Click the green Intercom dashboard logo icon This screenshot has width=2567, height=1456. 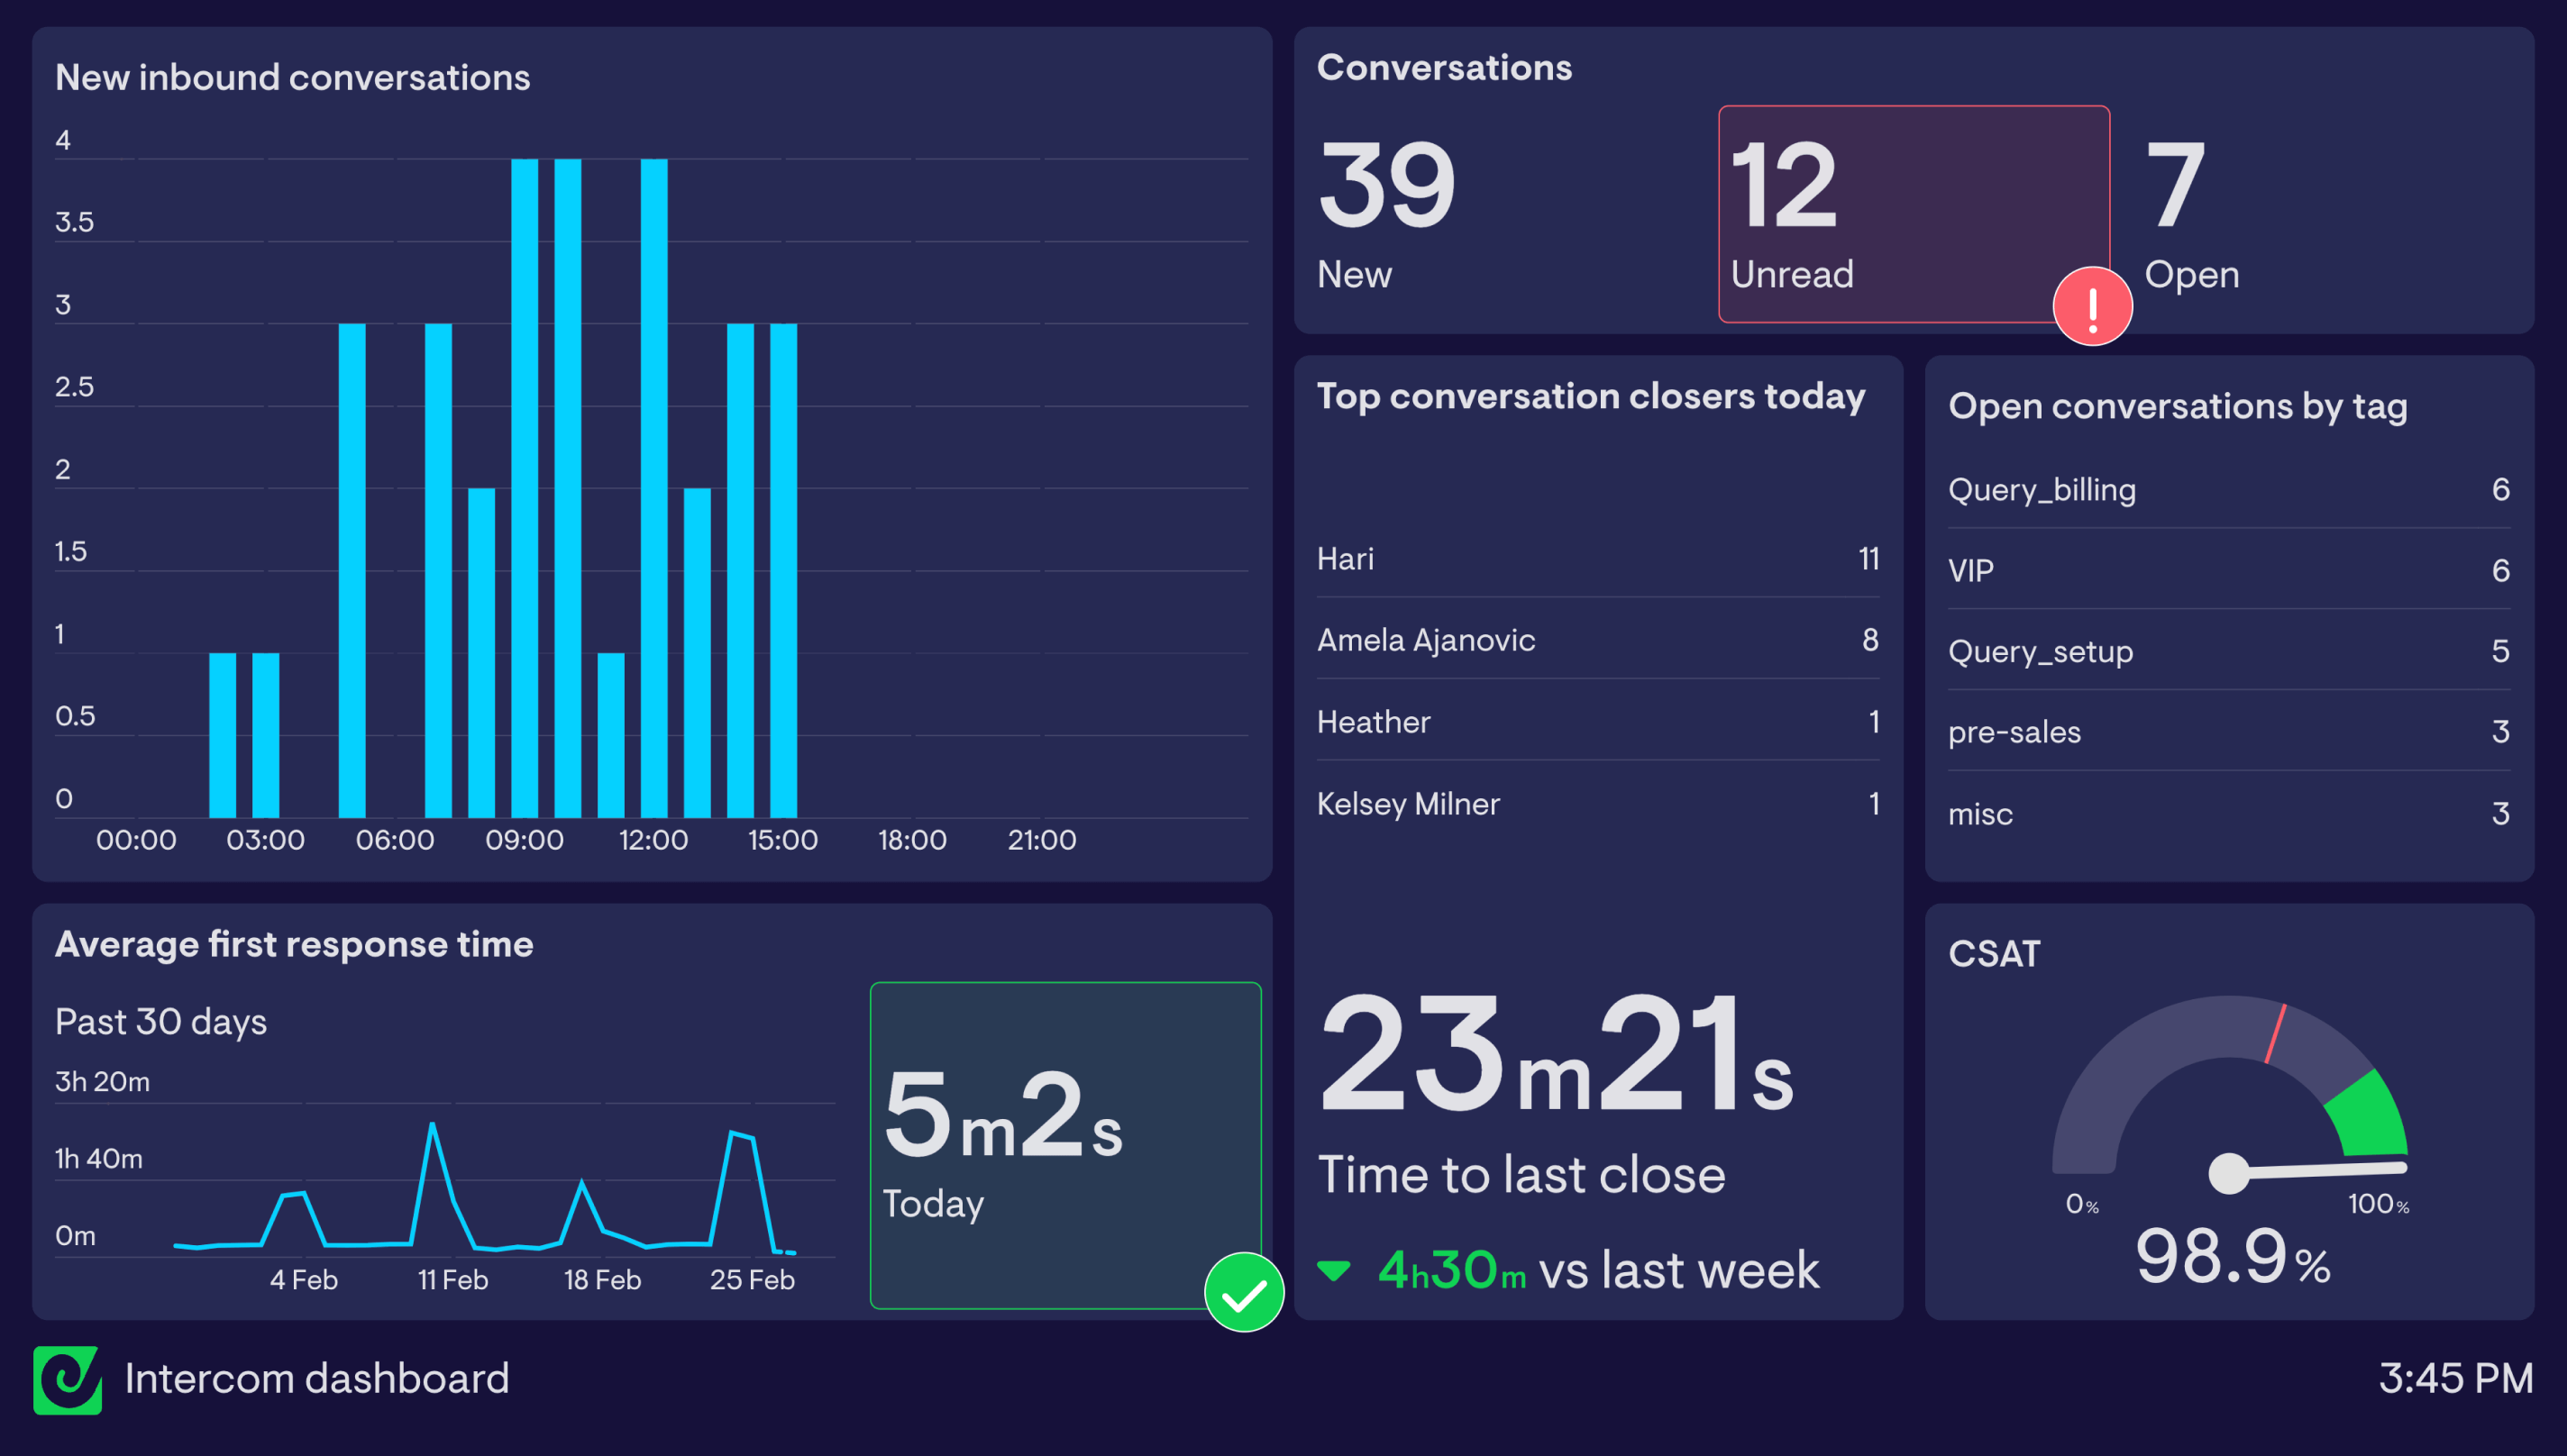click(x=67, y=1380)
